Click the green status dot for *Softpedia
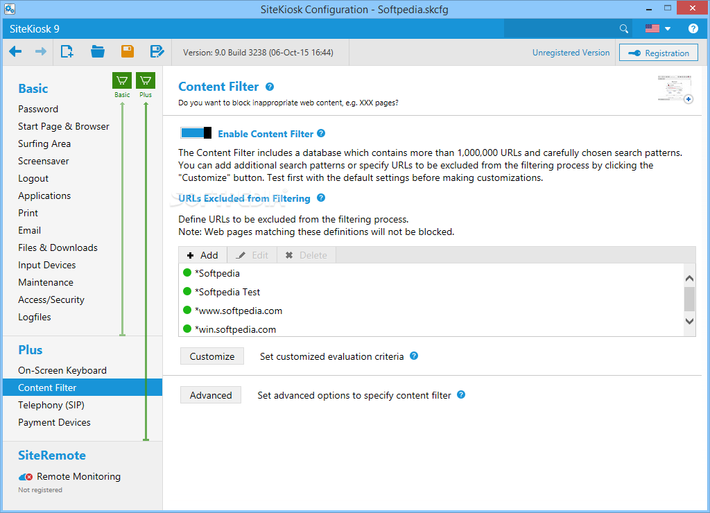The image size is (710, 513). pos(187,272)
